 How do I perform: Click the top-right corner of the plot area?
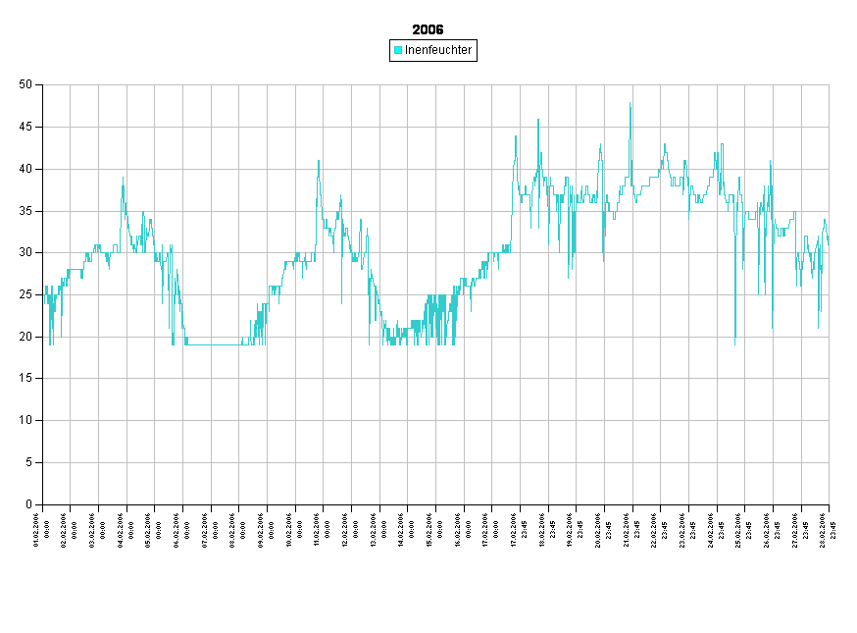point(829,84)
